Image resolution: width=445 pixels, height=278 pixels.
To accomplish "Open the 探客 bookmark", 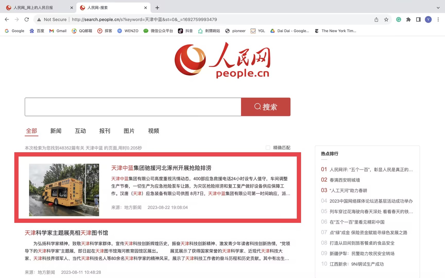I will point(105,31).
